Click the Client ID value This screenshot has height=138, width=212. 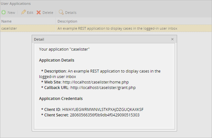click(103, 110)
